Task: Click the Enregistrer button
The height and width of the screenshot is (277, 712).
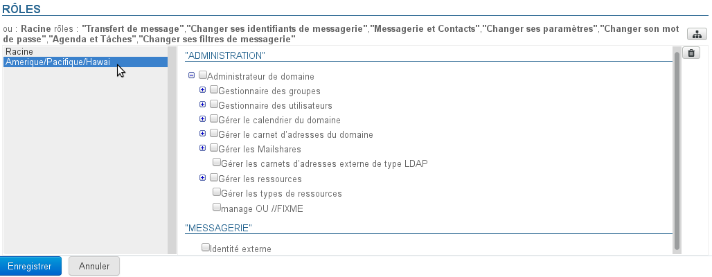Action: 30,266
